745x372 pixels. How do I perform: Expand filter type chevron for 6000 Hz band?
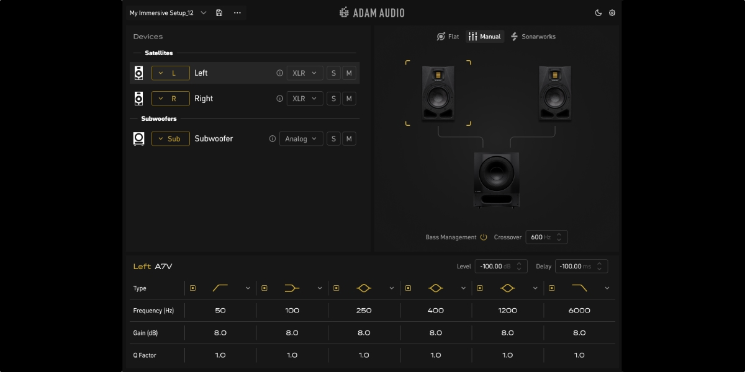[x=607, y=288]
